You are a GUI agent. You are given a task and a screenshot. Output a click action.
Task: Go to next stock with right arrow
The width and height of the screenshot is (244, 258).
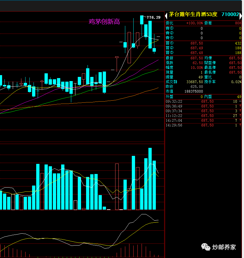[240, 16]
